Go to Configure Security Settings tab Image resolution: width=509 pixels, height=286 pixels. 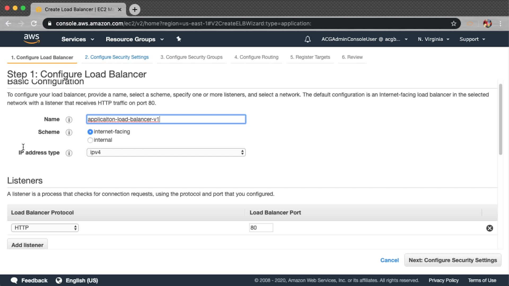(117, 57)
